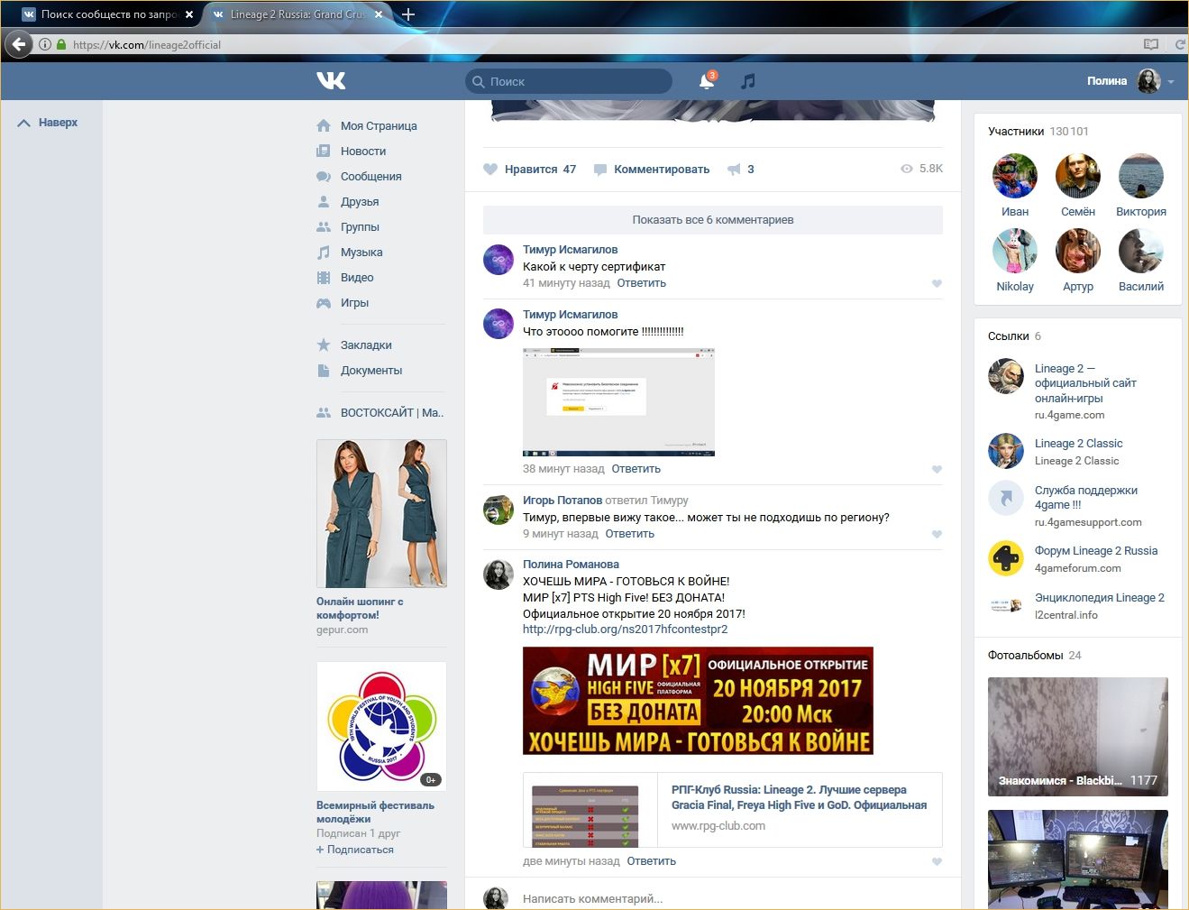Open the rpg-club.org contest link
Screen dimensions: 1189x910
(x=625, y=630)
